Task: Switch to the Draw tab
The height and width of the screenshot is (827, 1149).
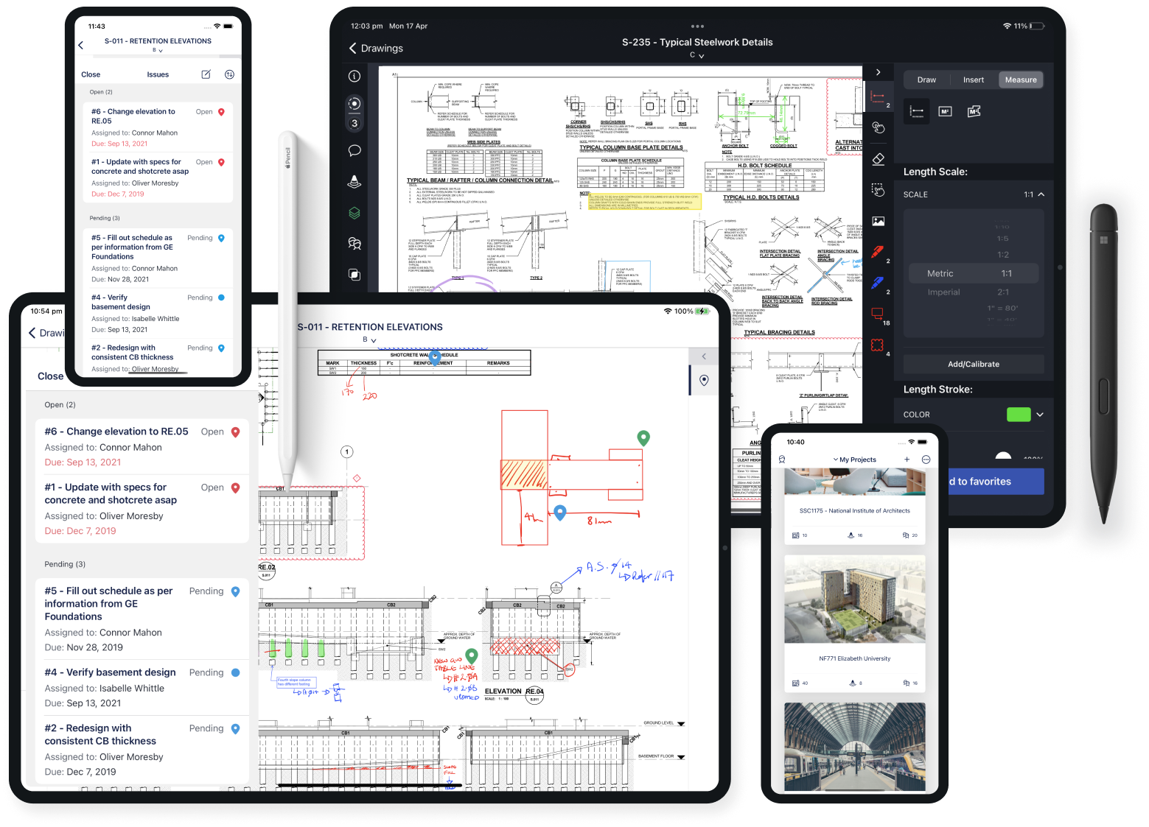Action: [926, 79]
